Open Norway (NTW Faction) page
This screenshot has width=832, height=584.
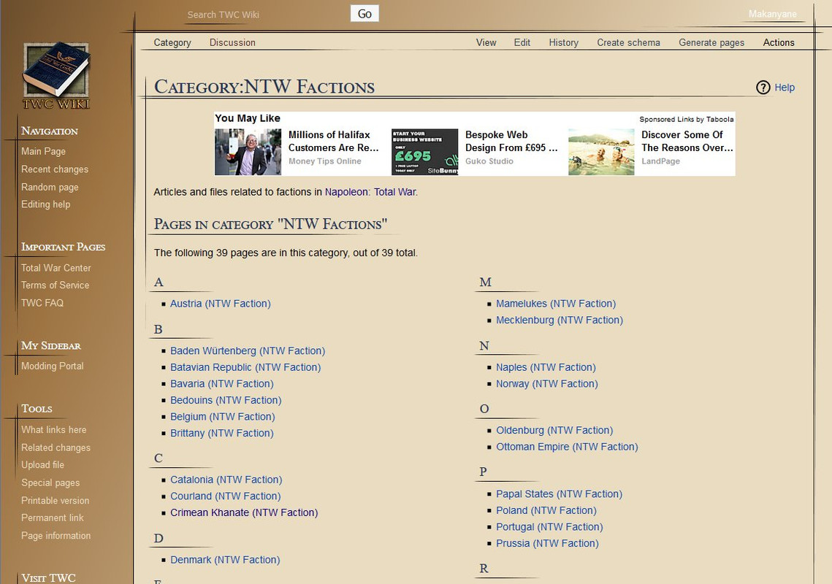pyautogui.click(x=546, y=383)
